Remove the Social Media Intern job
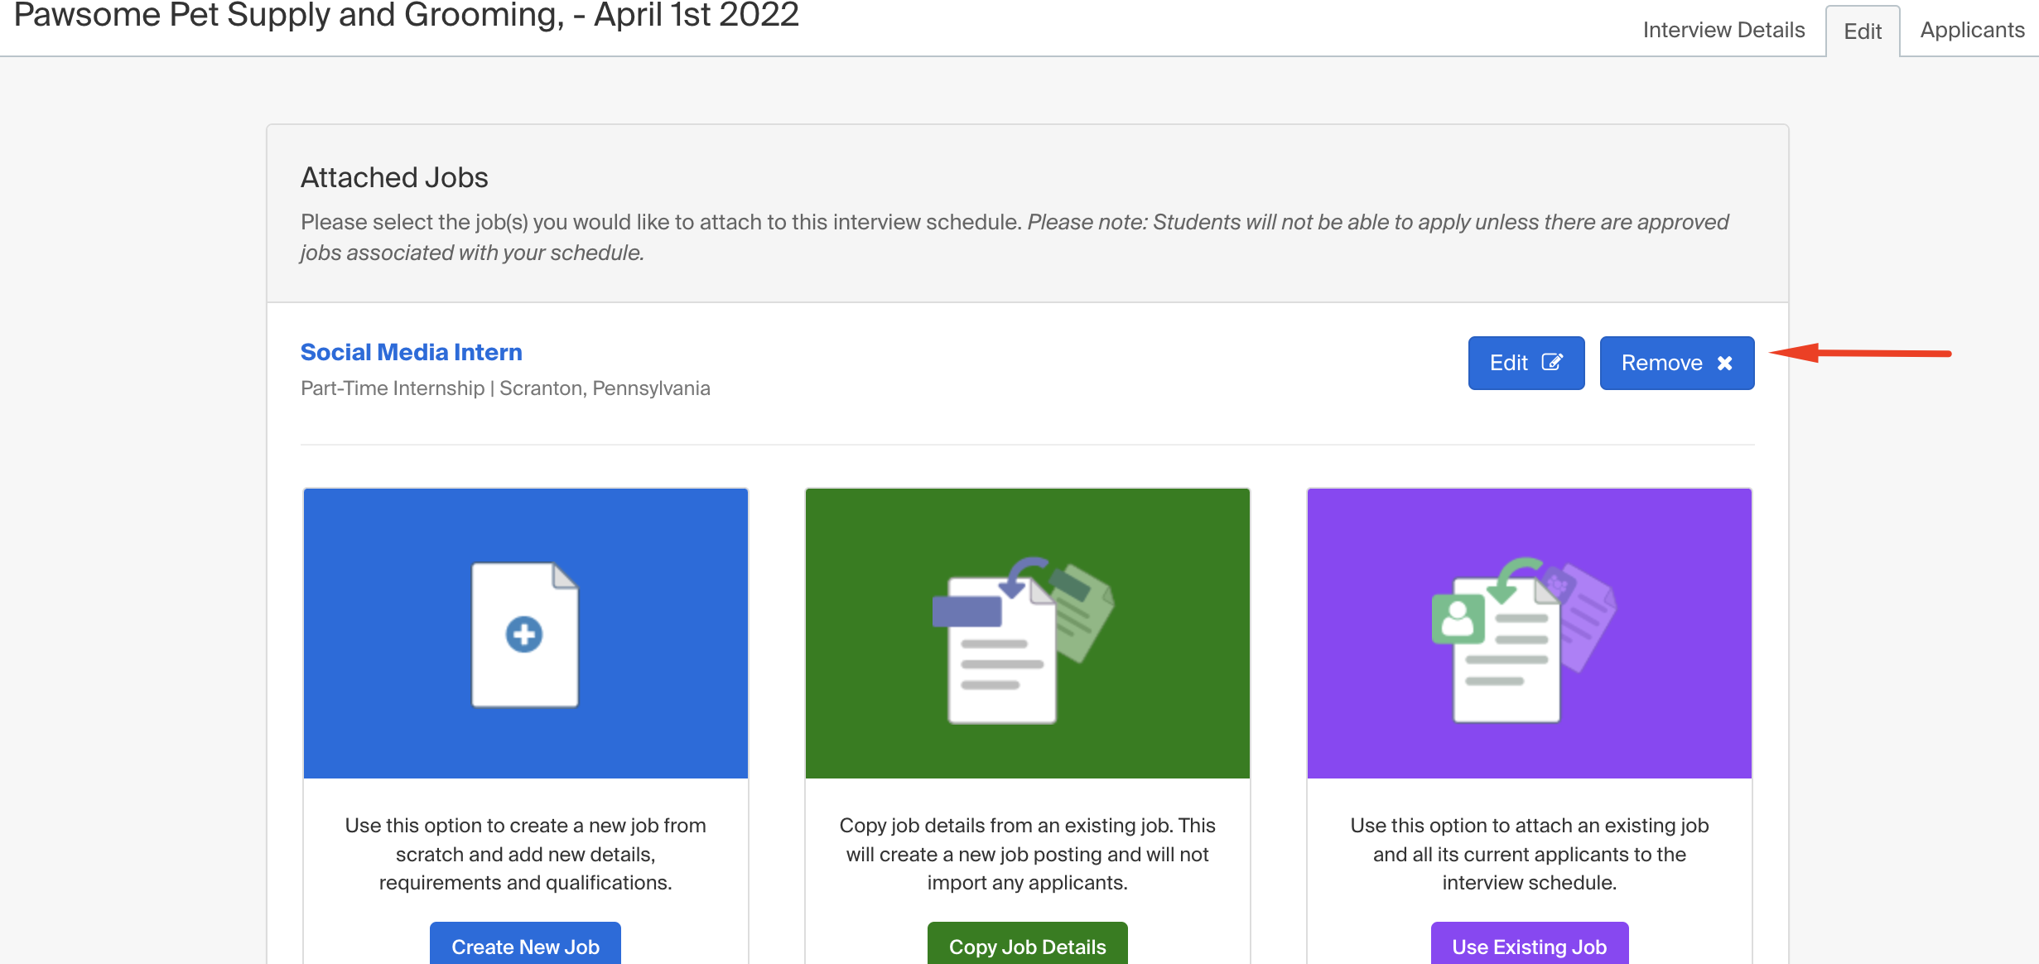2039x964 pixels. [x=1677, y=363]
